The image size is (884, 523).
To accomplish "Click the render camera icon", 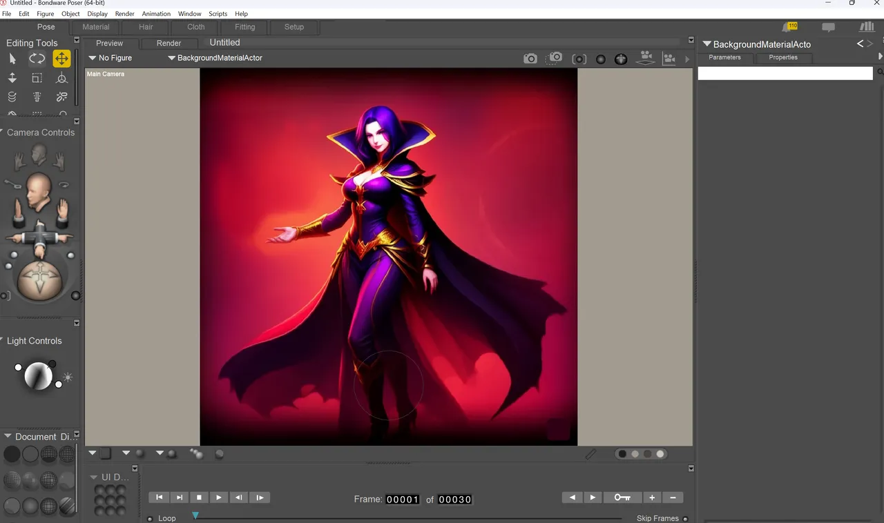I will (530, 59).
